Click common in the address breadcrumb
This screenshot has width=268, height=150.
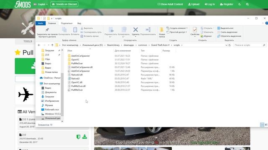tap(142, 45)
